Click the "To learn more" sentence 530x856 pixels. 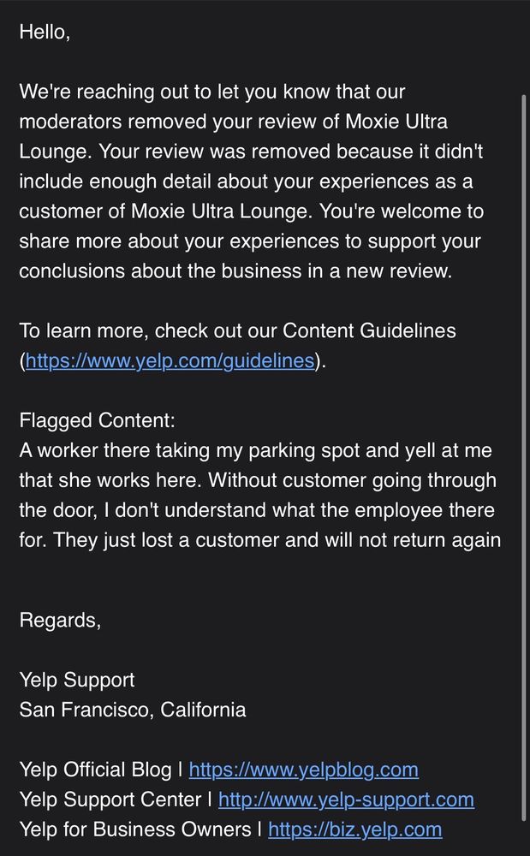click(x=77, y=331)
